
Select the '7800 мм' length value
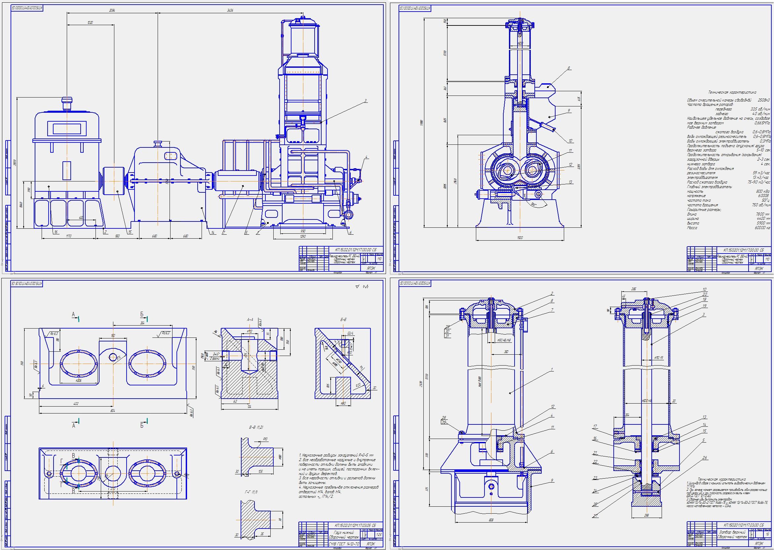click(x=762, y=215)
